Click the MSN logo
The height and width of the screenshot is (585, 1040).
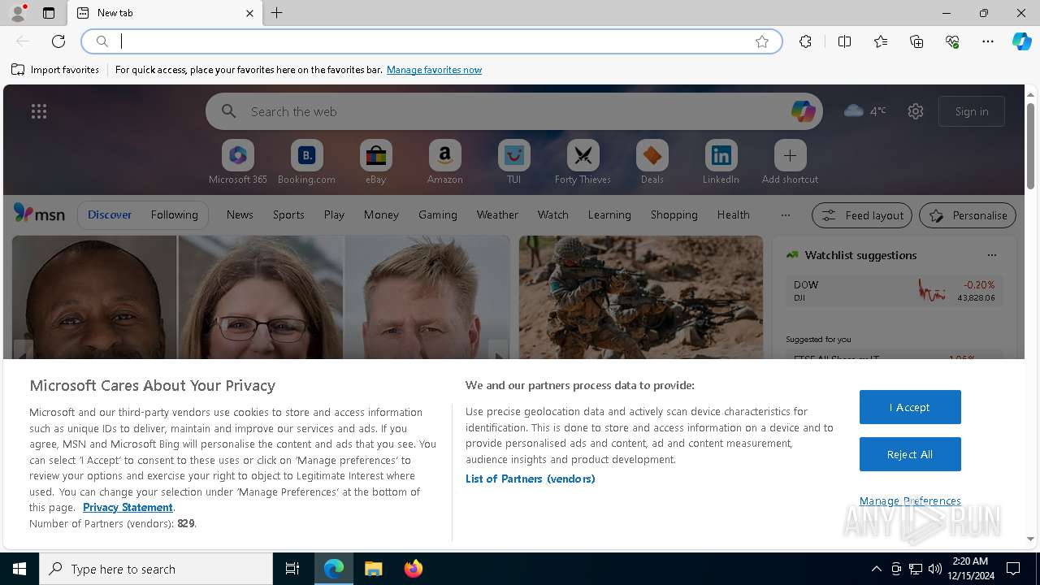point(39,214)
